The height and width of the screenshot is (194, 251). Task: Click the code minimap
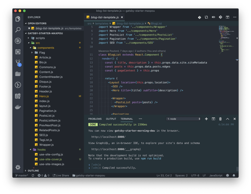coord(226,40)
